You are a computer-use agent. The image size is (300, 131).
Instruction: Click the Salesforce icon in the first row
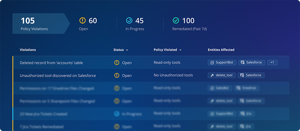pyautogui.click(x=242, y=63)
